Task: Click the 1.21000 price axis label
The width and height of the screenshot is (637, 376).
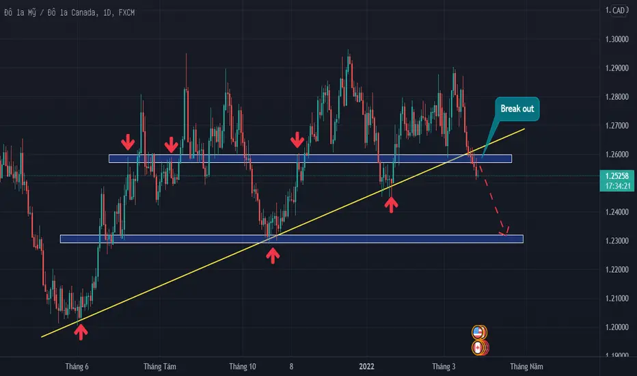Action: pyautogui.click(x=616, y=298)
